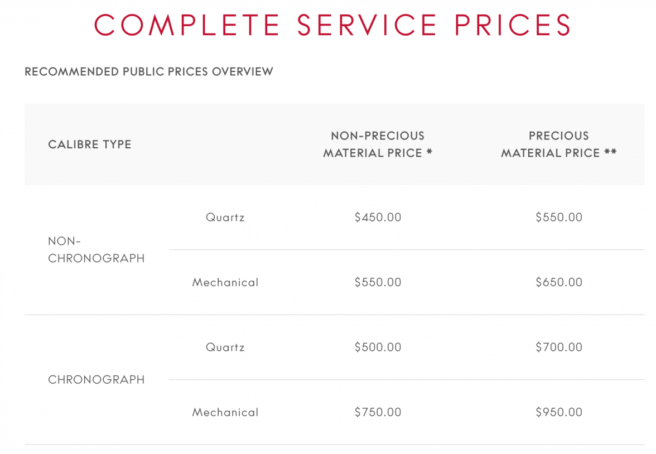The image size is (656, 454).
Task: Click the $450.00 non-chronograph quartz price
Action: [378, 218]
